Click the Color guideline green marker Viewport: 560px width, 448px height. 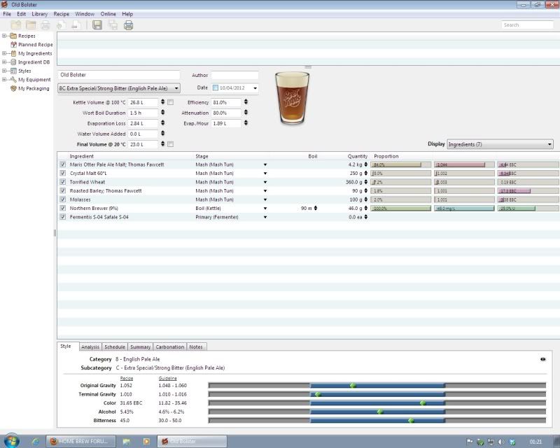click(423, 403)
